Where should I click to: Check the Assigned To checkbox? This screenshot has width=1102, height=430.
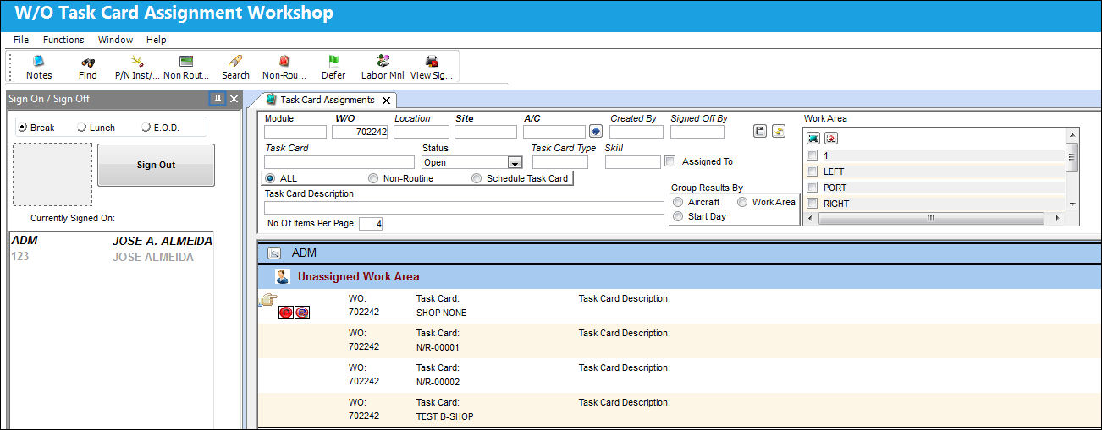[670, 161]
